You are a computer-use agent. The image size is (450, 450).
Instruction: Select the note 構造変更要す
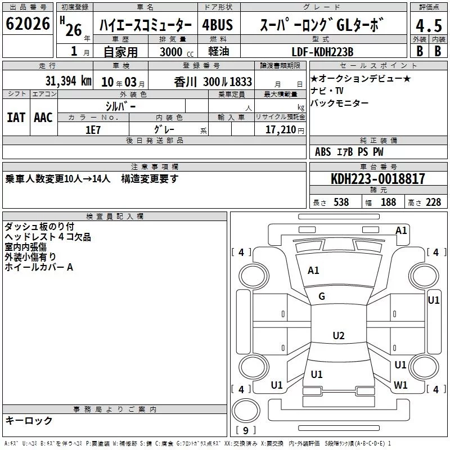click(150, 179)
